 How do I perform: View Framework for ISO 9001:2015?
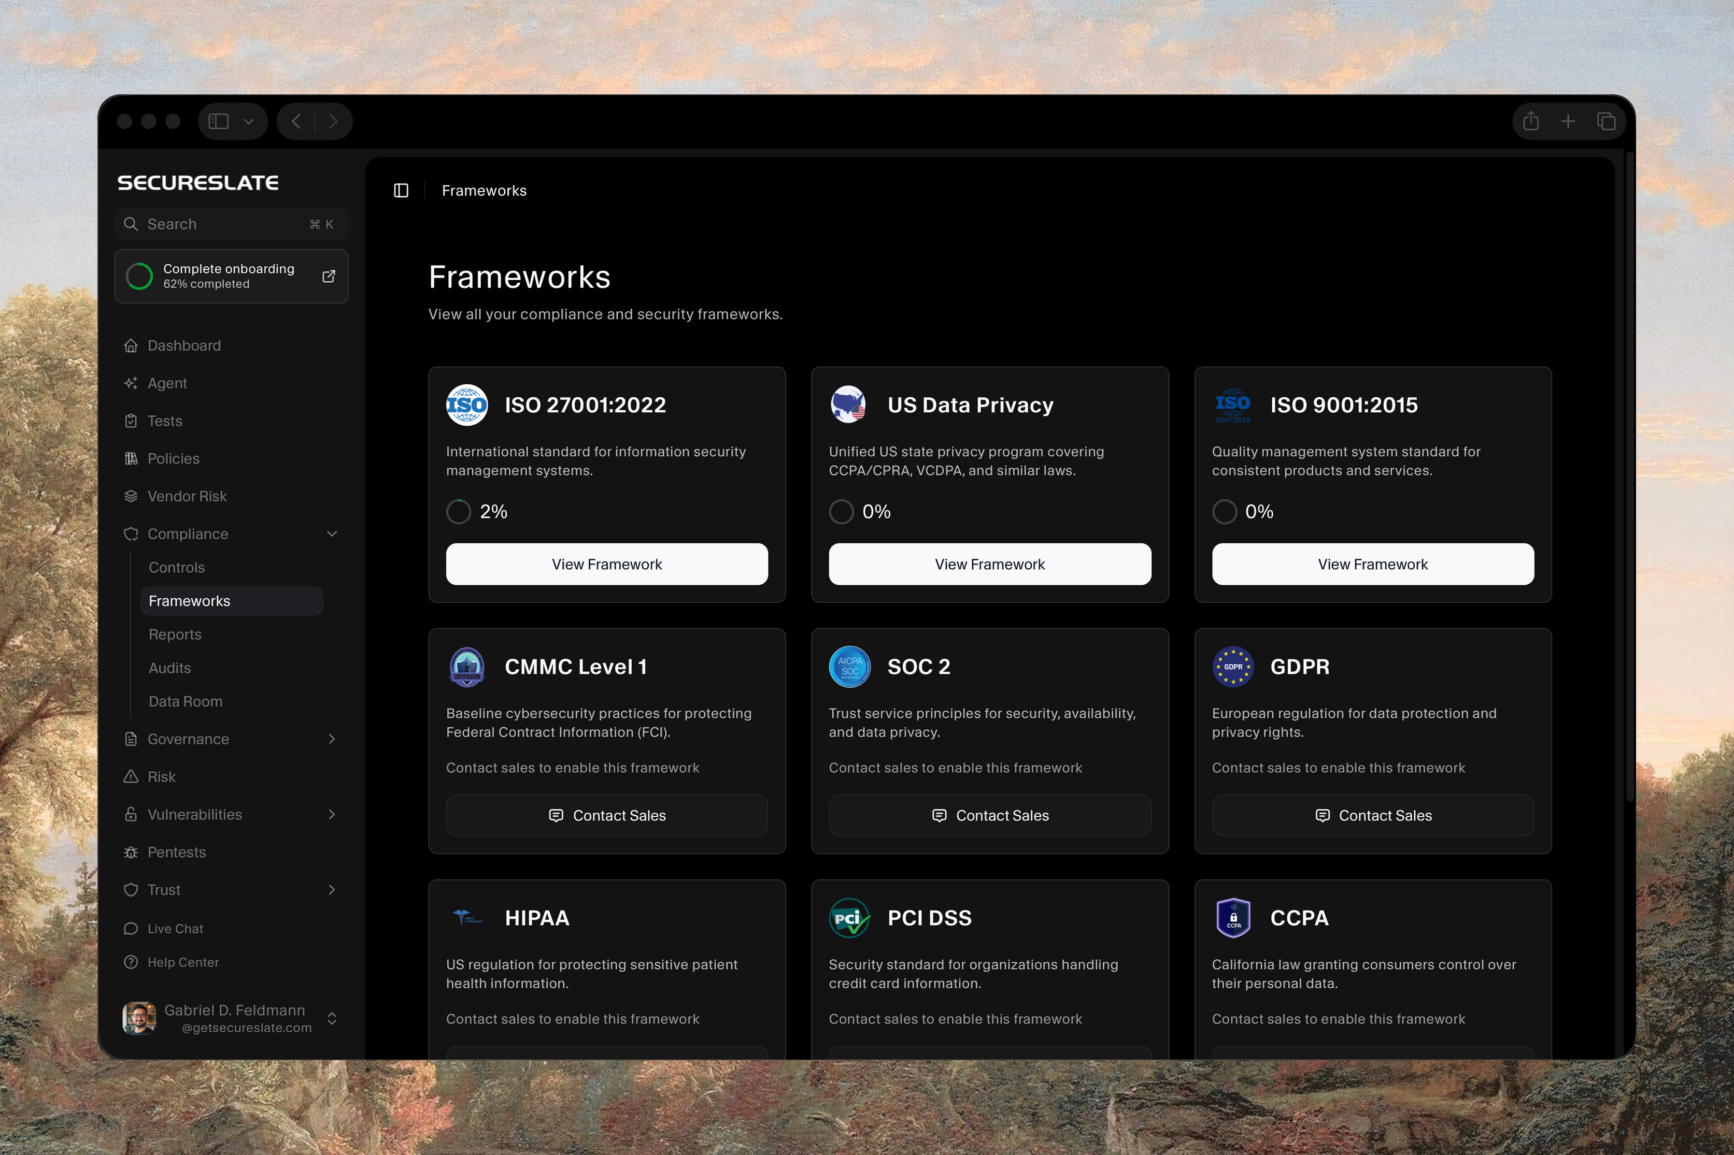coord(1373,564)
